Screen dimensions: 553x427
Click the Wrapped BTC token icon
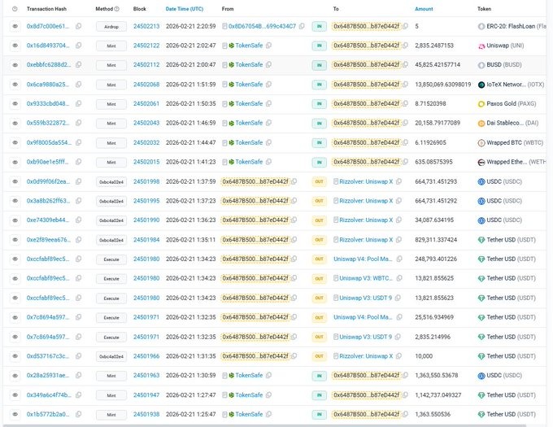pyautogui.click(x=481, y=143)
